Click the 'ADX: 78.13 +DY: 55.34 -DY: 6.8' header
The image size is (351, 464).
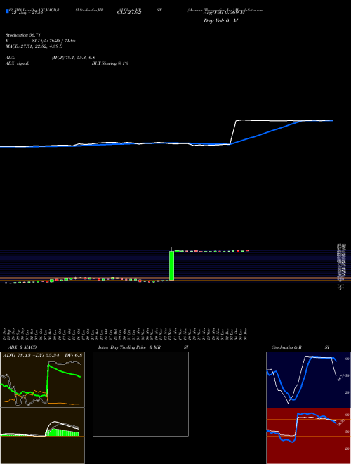[x=42, y=355]
